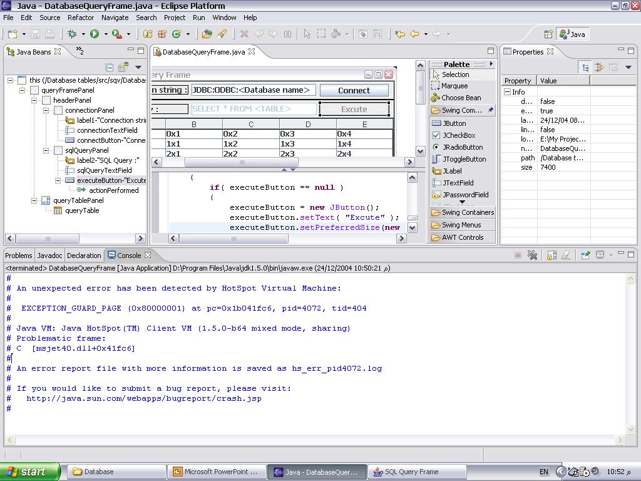Click the New wizard toolbar icon
Image resolution: width=641 pixels, height=481 pixels.
13,34
